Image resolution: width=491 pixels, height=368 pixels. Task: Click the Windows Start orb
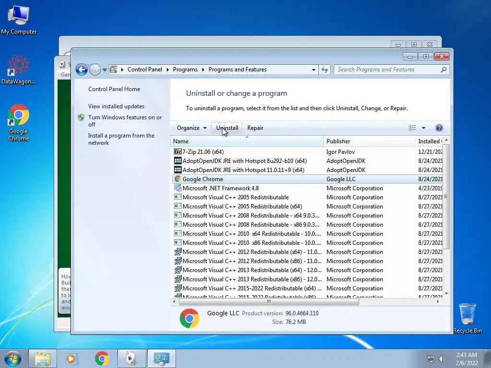(x=13, y=358)
